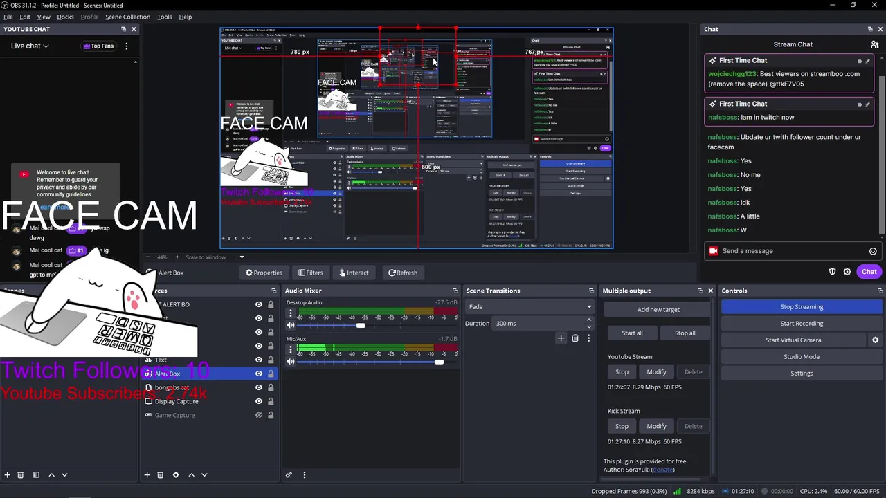Float the Audio Mixer dock icon

455,290
